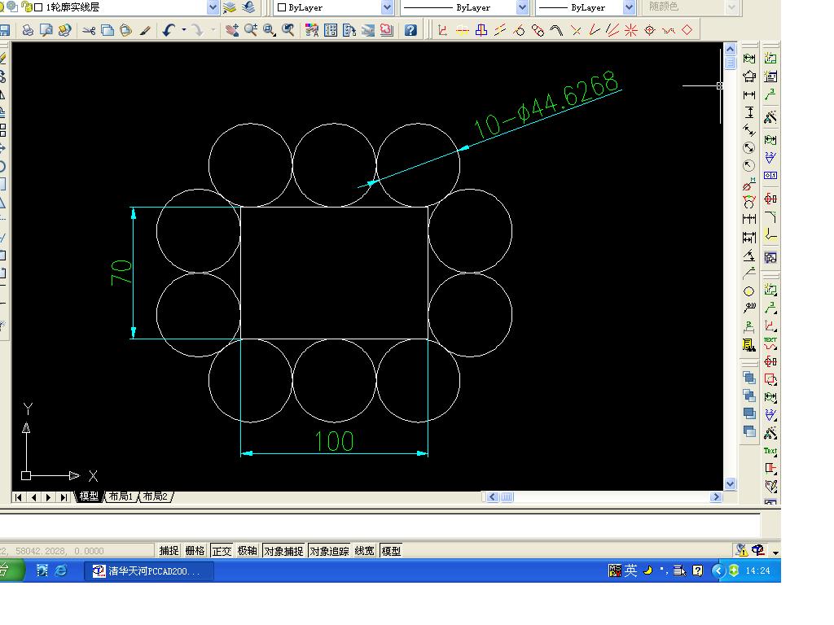The width and height of the screenshot is (834, 625).
Task: Click the geometric tolerance frame icon
Action: pos(770,176)
